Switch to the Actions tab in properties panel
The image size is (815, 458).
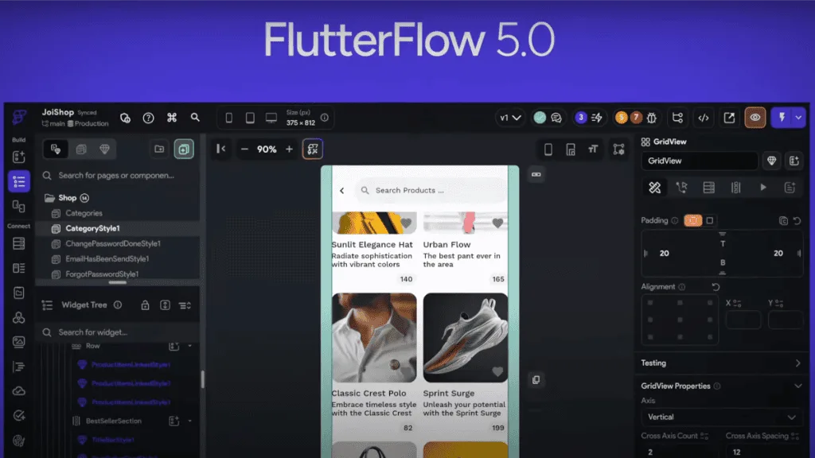click(x=681, y=188)
